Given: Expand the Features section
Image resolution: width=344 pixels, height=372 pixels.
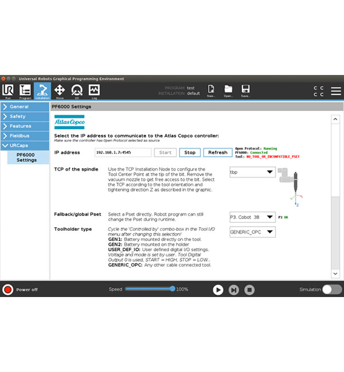Looking at the screenshot, I should pyautogui.click(x=25, y=126).
